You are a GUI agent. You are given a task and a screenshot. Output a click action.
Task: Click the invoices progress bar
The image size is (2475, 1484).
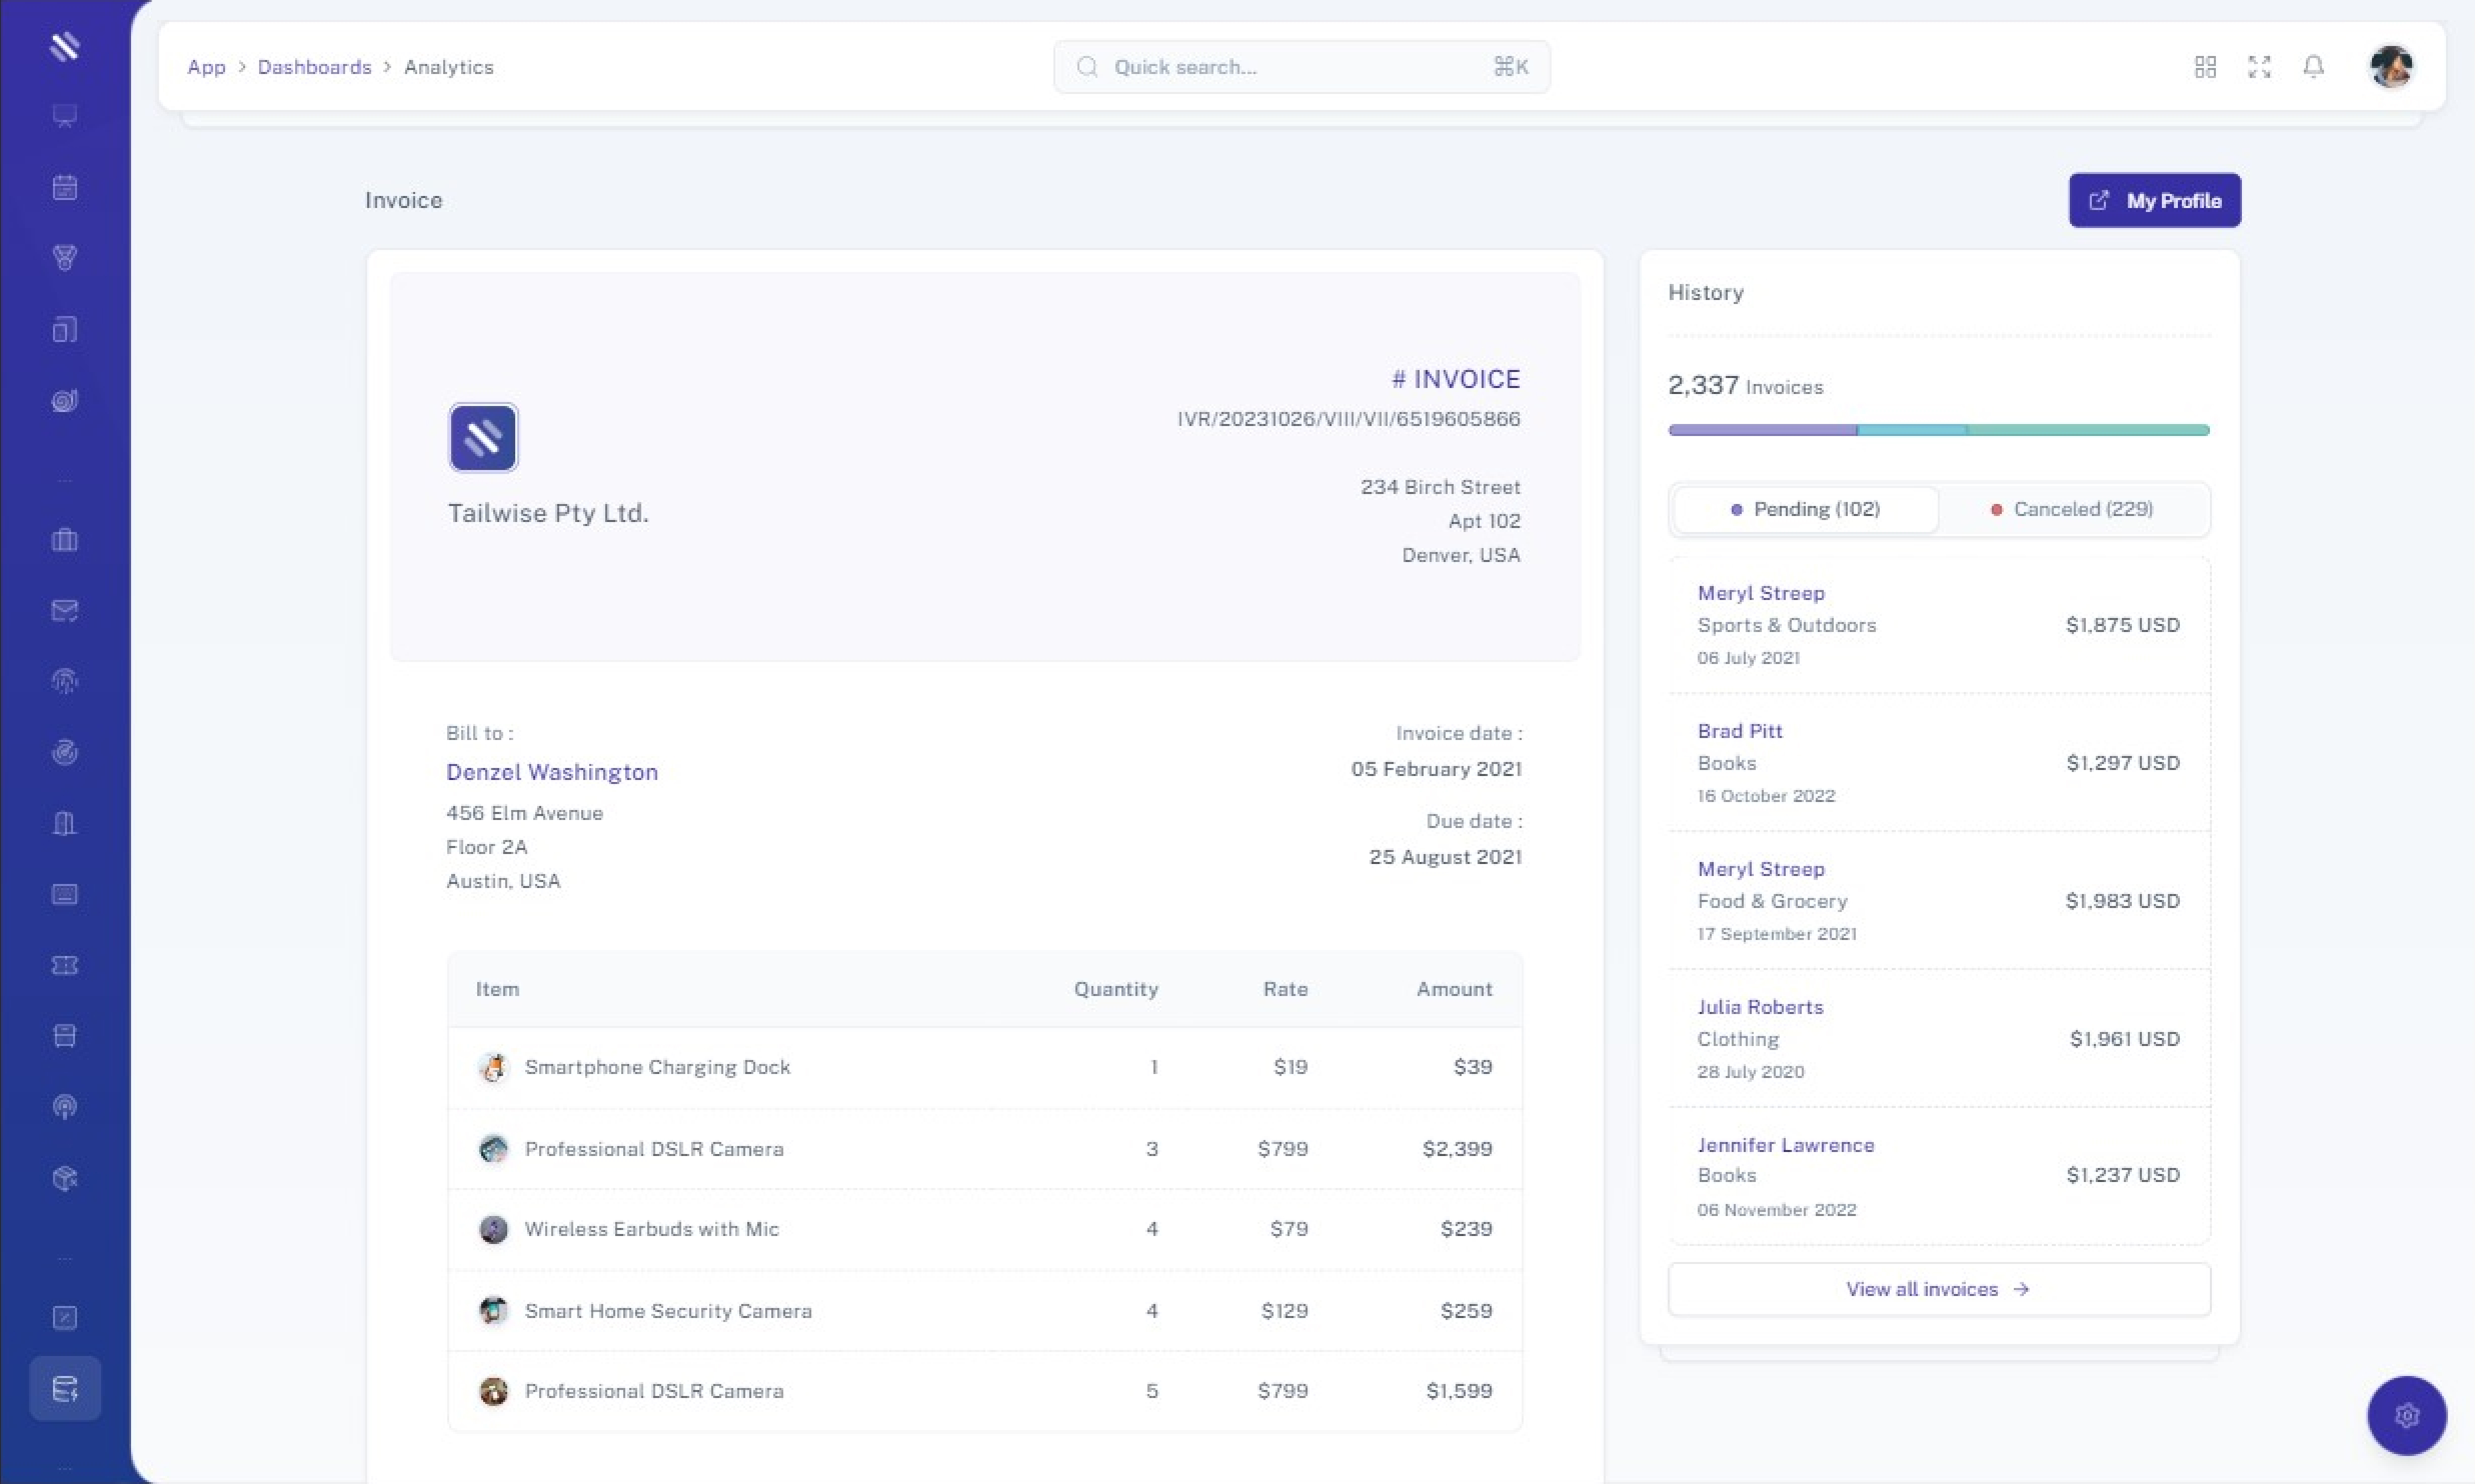coord(1938,430)
